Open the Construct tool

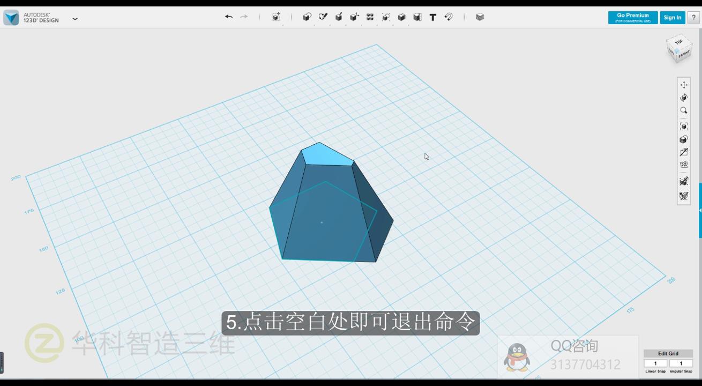click(339, 17)
